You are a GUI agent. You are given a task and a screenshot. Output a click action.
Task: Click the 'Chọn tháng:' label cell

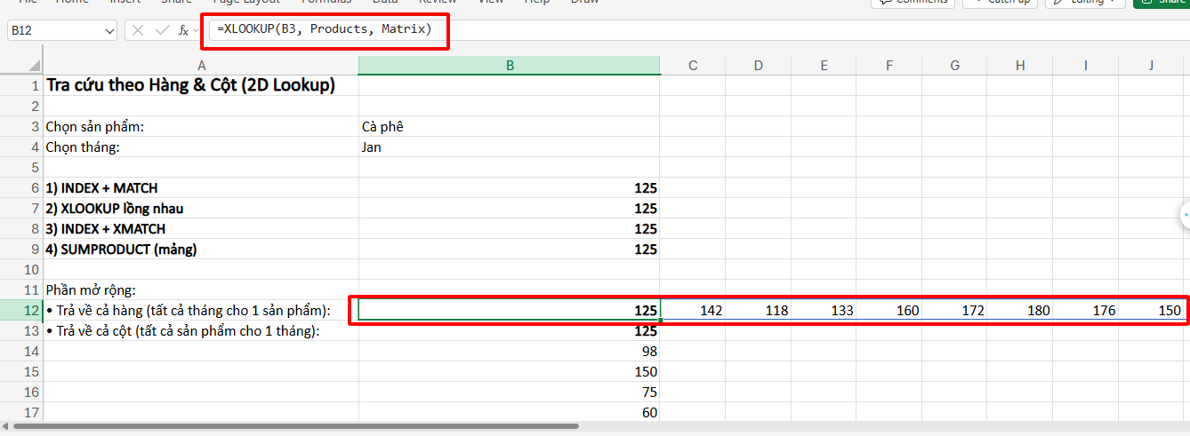click(201, 147)
